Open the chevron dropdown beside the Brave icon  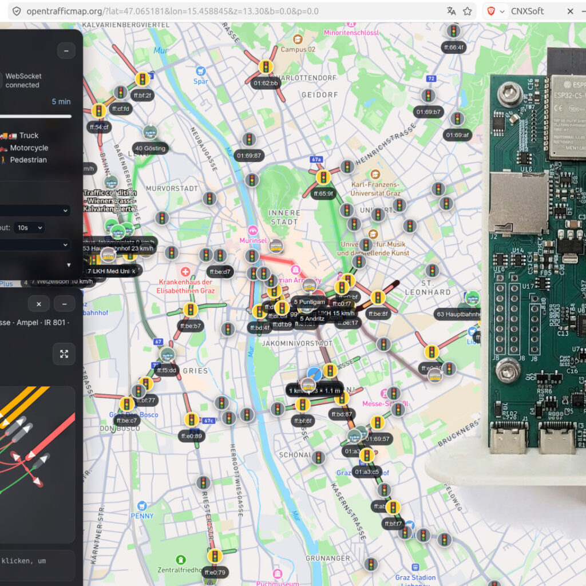[x=502, y=11]
